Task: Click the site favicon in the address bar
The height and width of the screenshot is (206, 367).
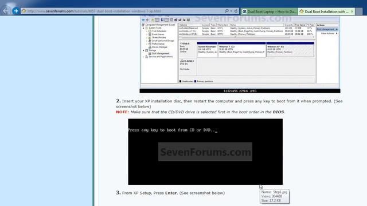Action: click(24, 11)
